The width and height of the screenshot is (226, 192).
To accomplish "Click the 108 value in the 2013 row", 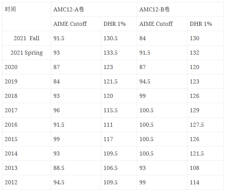I will (x=206, y=168).
